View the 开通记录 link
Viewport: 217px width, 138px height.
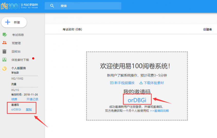pos(32,99)
